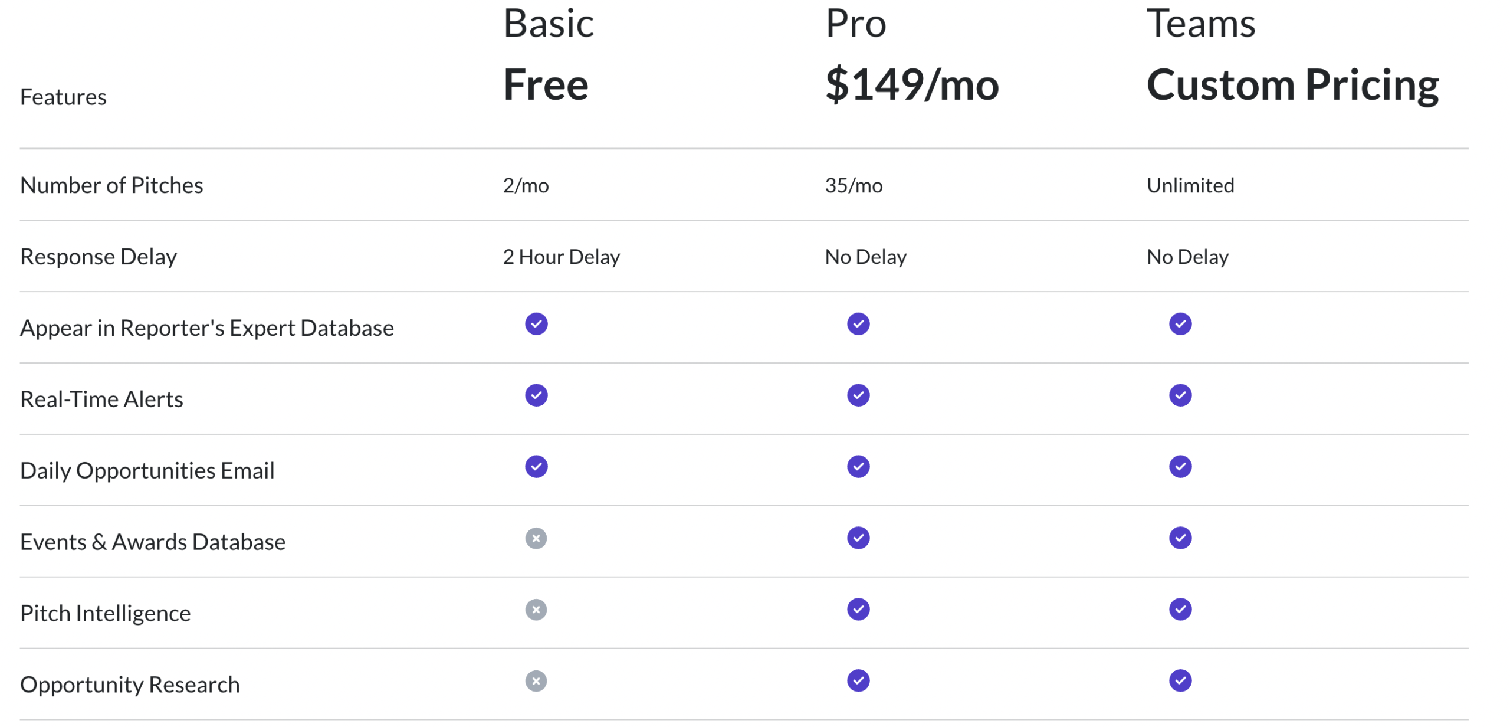Click the Number of Pitches row label
1510x727 pixels.
coord(111,185)
